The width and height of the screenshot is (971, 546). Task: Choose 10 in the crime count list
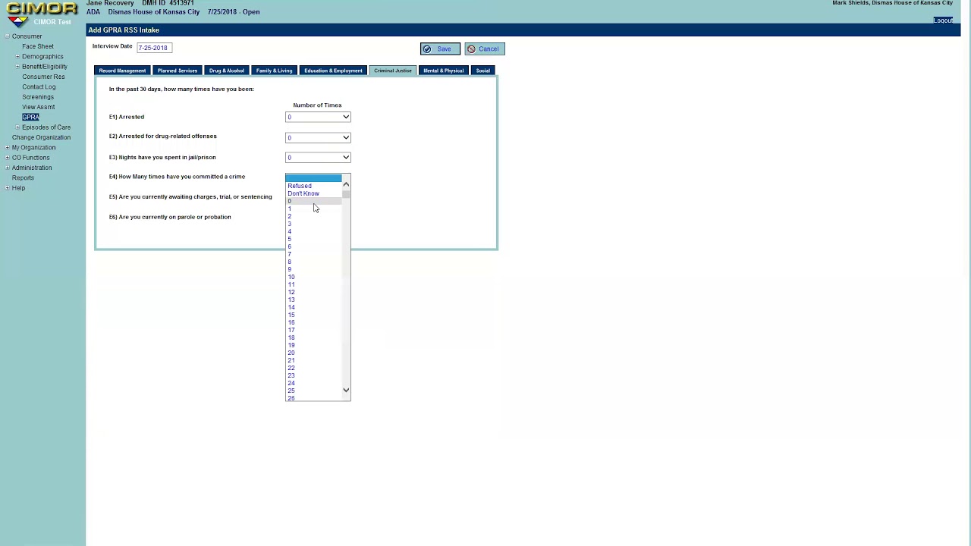coord(313,277)
